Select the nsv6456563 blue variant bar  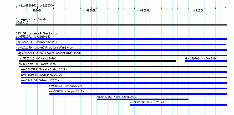[x=121, y=45]
